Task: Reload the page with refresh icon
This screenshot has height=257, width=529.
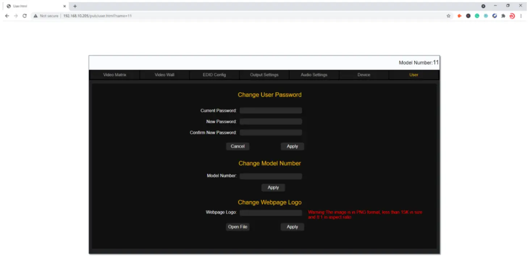Action: point(25,16)
